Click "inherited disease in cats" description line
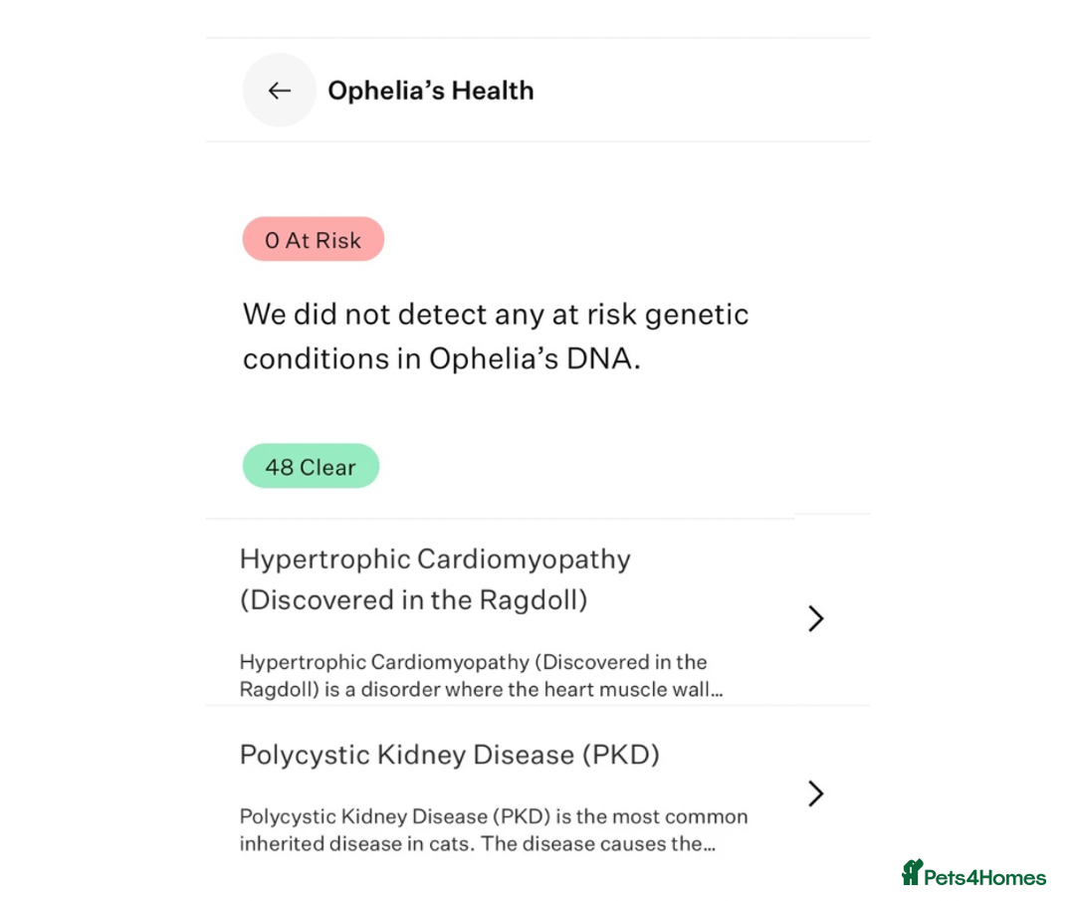This screenshot has height=901, width=1075. click(x=477, y=845)
